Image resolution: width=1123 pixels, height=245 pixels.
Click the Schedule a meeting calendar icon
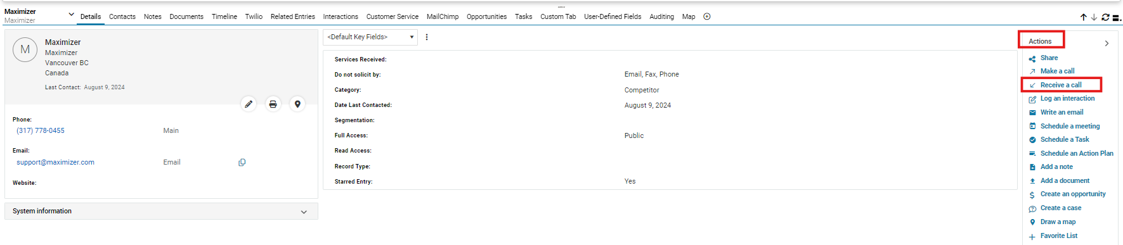(1032, 127)
